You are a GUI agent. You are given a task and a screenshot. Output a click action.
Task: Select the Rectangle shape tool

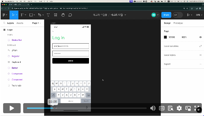pos(31,15)
